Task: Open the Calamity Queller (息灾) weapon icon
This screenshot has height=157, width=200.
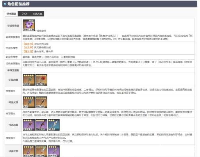Action: click(29, 102)
